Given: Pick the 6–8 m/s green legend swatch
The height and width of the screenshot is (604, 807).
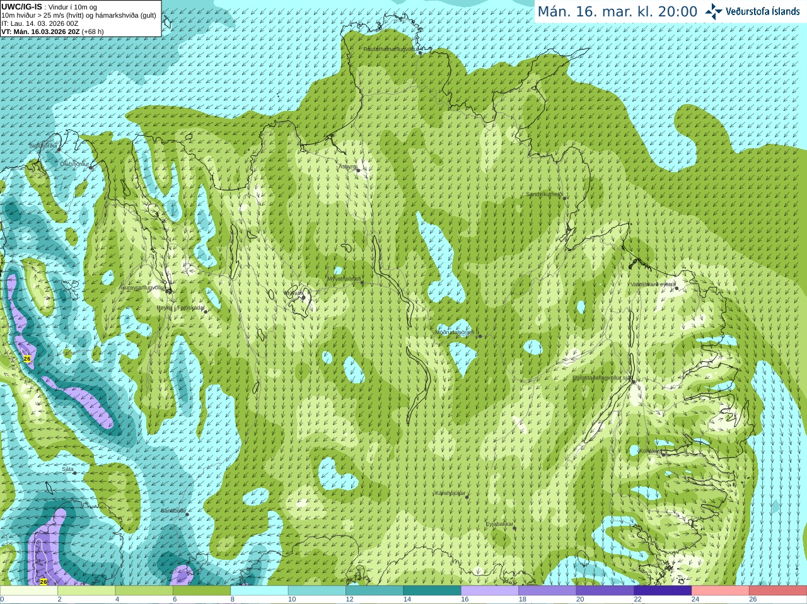Looking at the screenshot, I should click(202, 591).
